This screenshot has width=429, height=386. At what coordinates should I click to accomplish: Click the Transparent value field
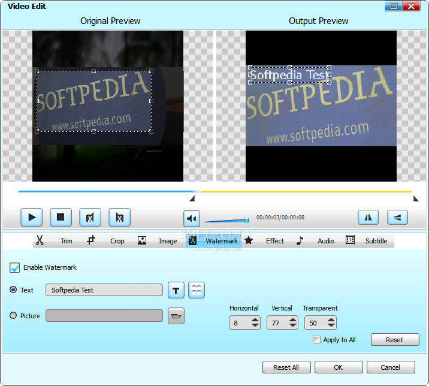[316, 323]
